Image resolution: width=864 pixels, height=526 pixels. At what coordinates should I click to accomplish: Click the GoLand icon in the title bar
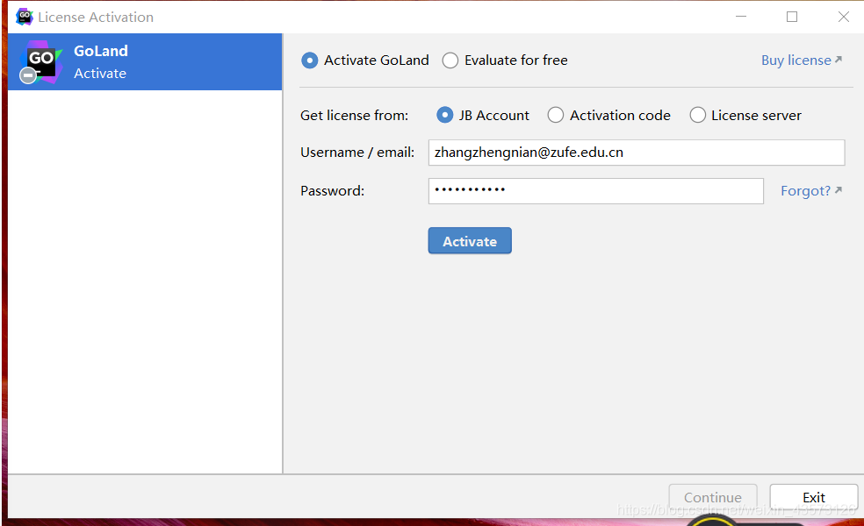[25, 17]
